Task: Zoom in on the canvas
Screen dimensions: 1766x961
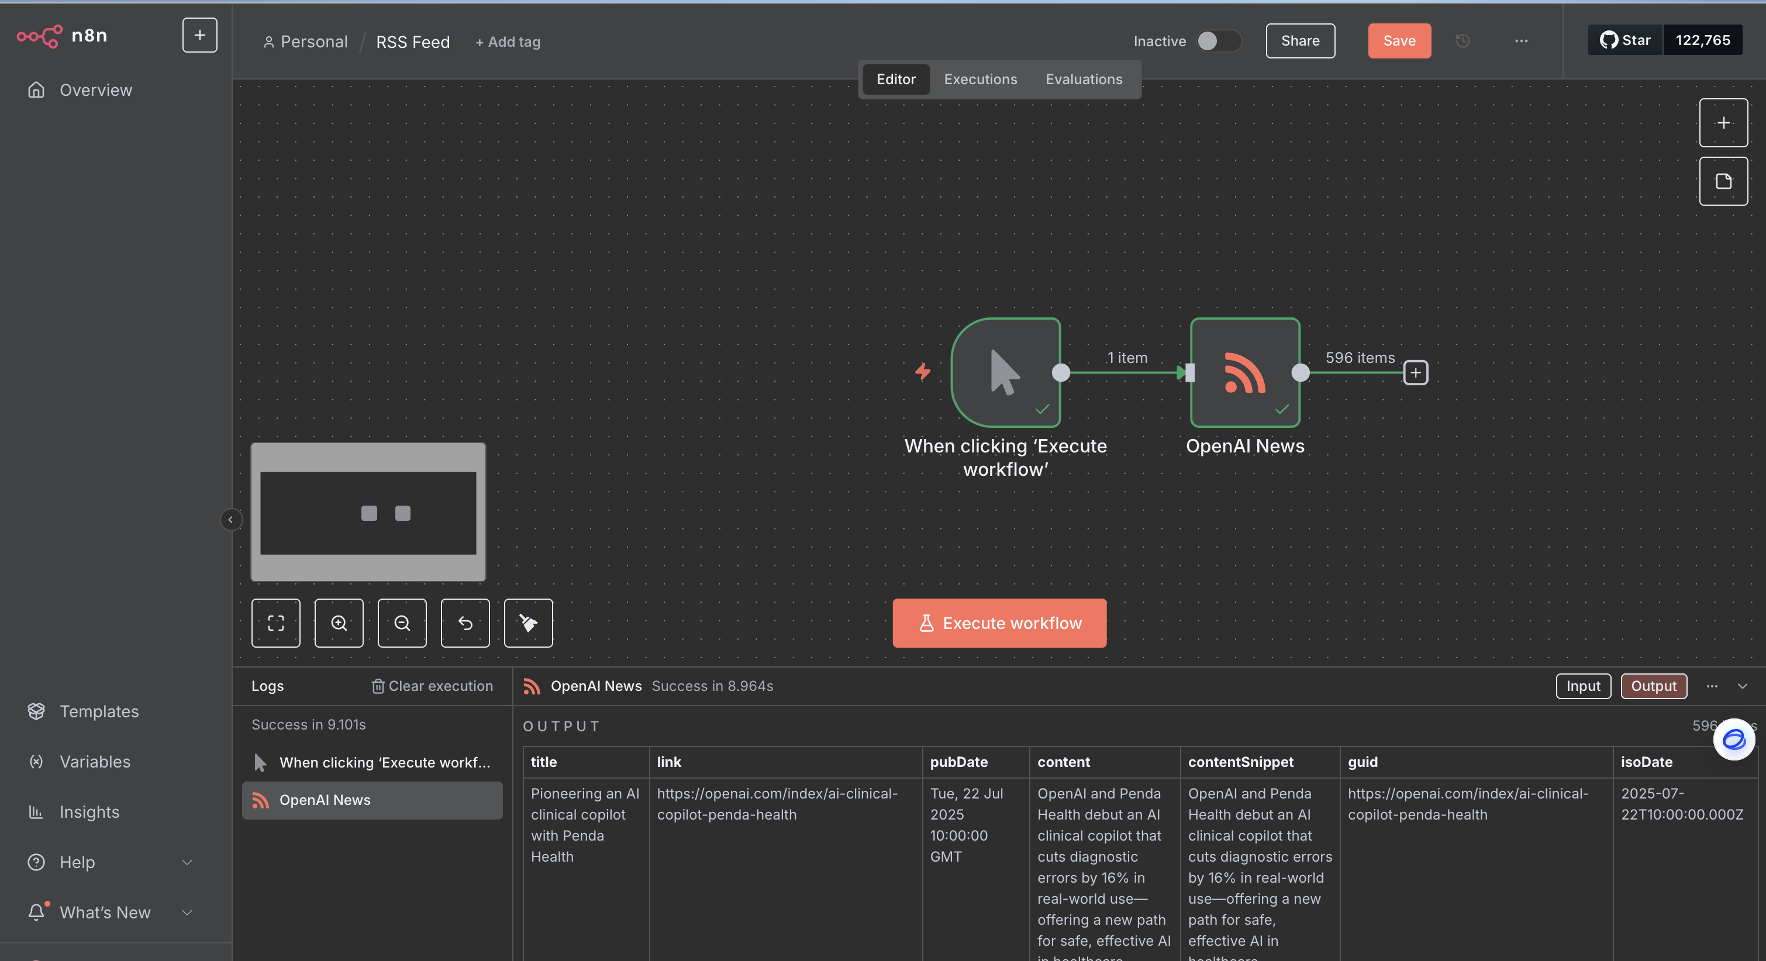Action: coord(339,623)
